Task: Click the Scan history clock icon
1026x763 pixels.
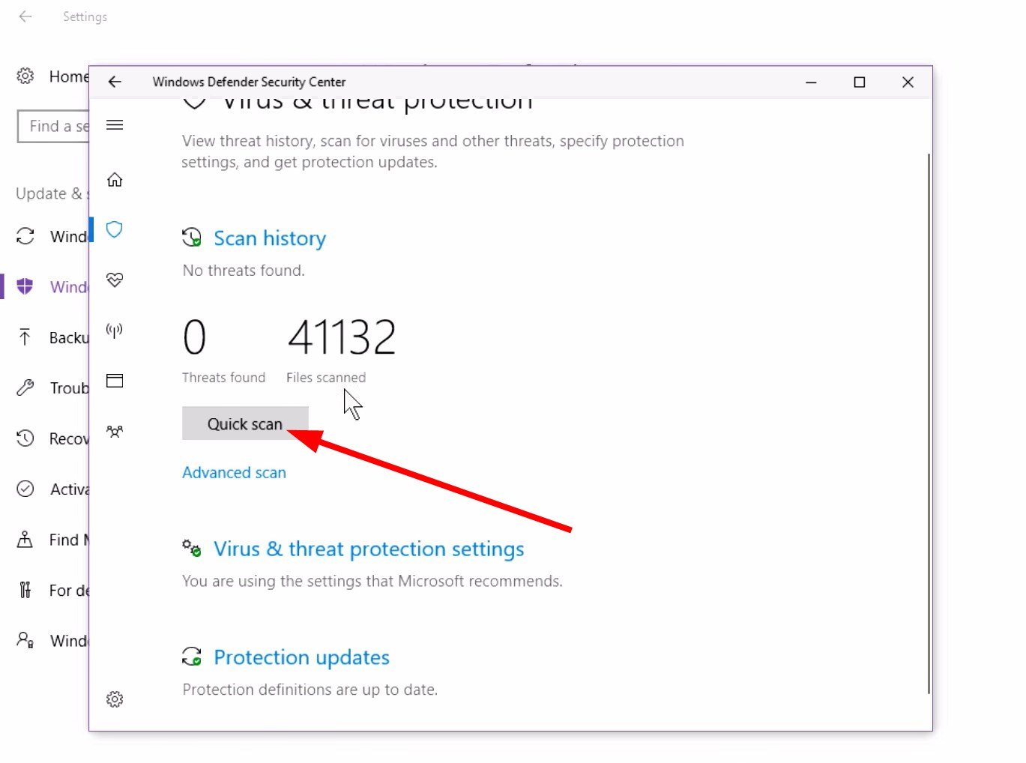Action: (x=192, y=238)
